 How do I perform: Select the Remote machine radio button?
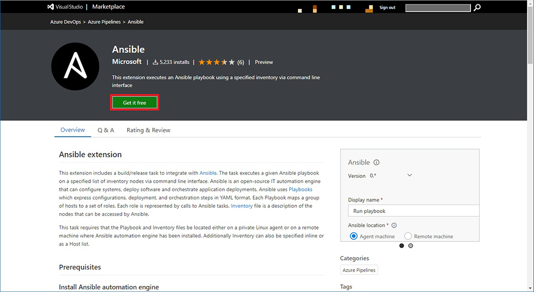click(407, 236)
